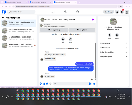Open Cecilia conversation in Marketplace list

[18, 23]
